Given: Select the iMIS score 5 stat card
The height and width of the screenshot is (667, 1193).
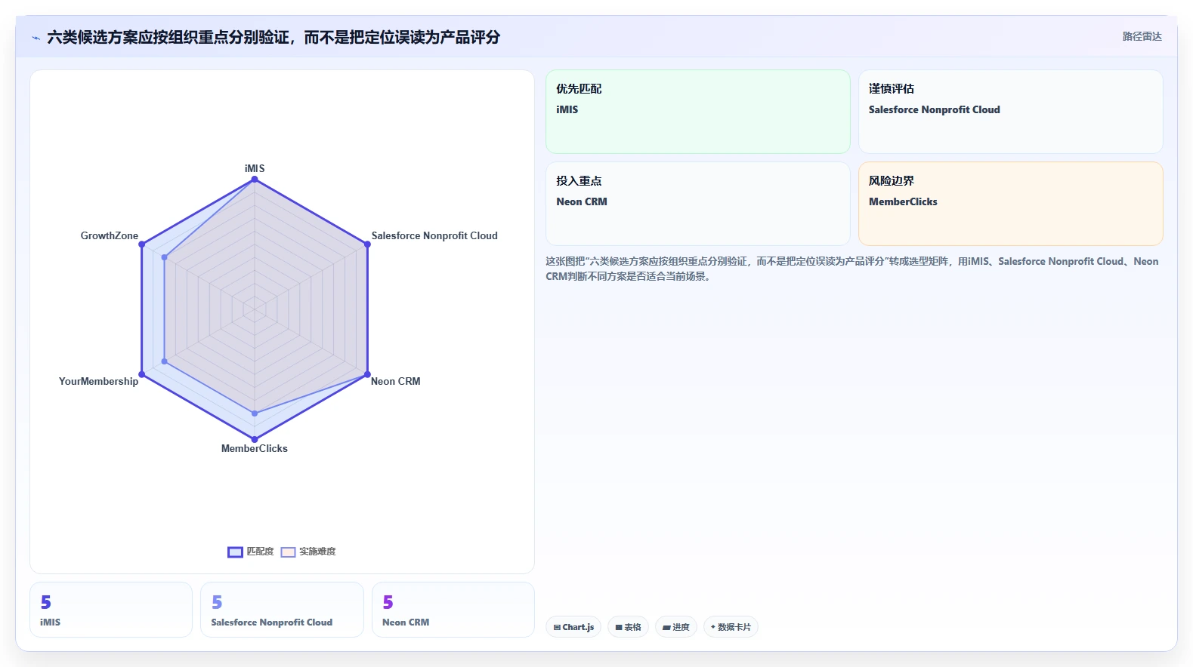Looking at the screenshot, I should (x=111, y=610).
